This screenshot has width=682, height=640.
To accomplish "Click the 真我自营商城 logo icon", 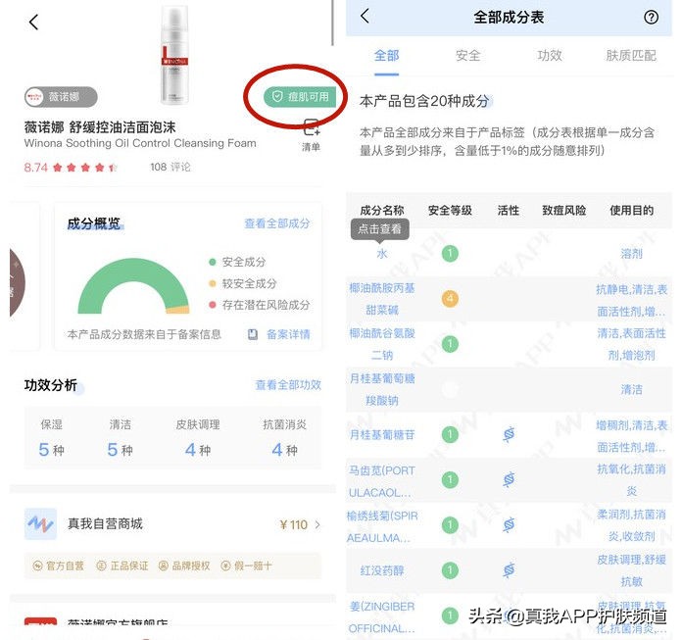I will [x=40, y=523].
